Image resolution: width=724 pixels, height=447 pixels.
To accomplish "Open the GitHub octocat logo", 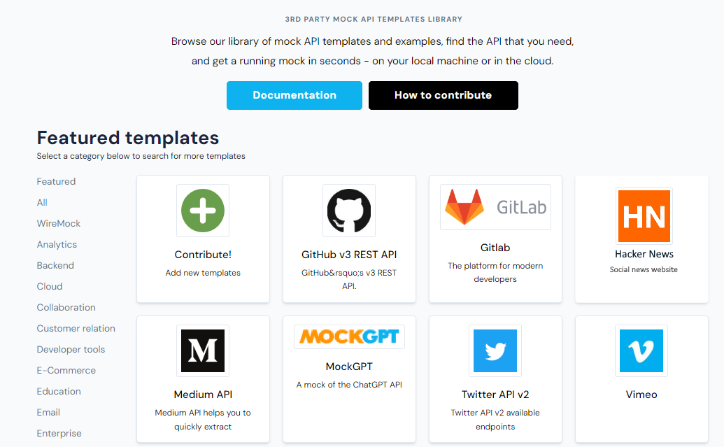I will [x=349, y=211].
